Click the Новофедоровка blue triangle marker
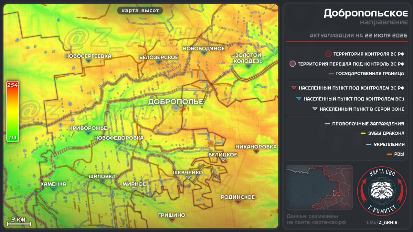 pyautogui.click(x=119, y=143)
